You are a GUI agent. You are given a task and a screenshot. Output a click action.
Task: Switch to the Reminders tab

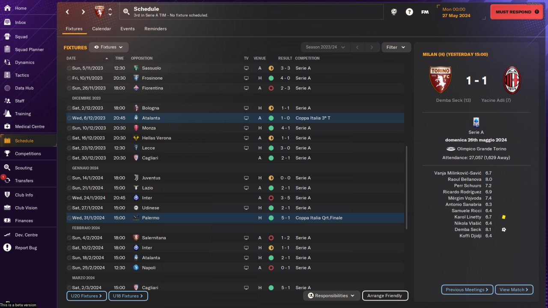point(155,29)
